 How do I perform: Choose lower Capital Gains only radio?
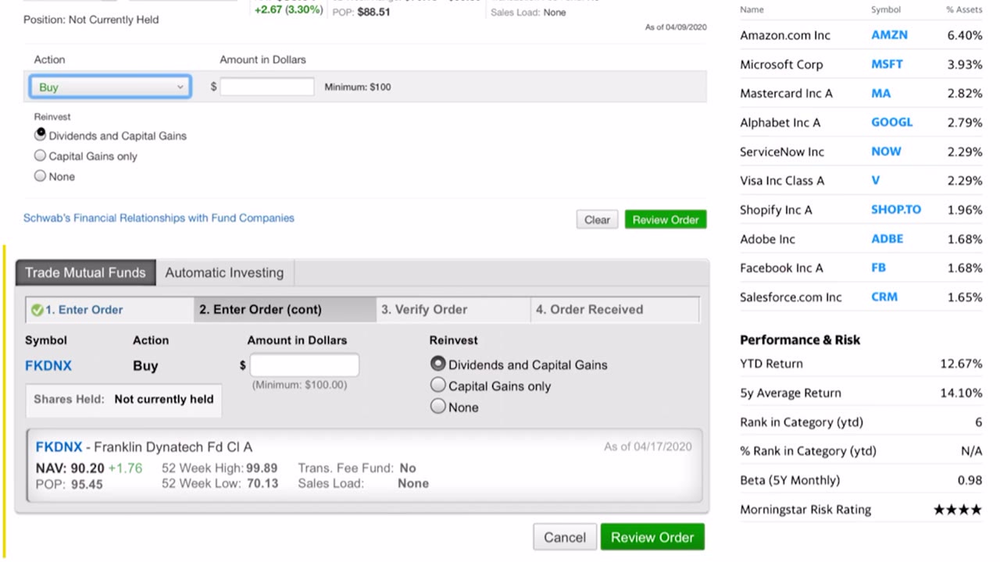[x=438, y=385]
